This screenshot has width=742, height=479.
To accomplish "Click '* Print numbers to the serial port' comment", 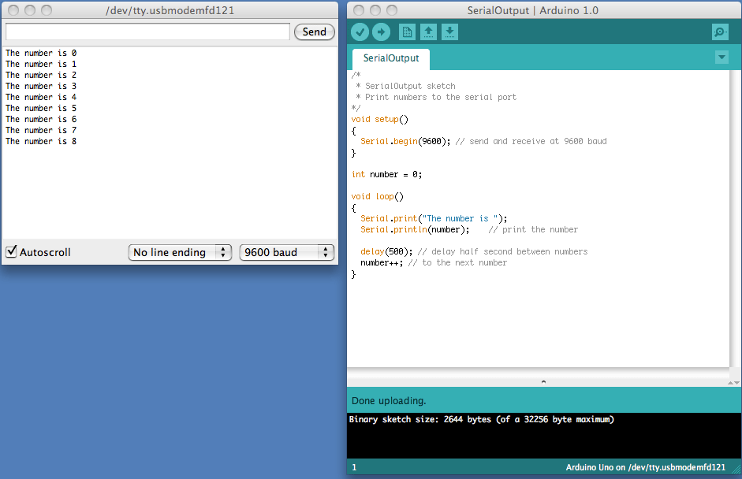I will click(x=436, y=97).
